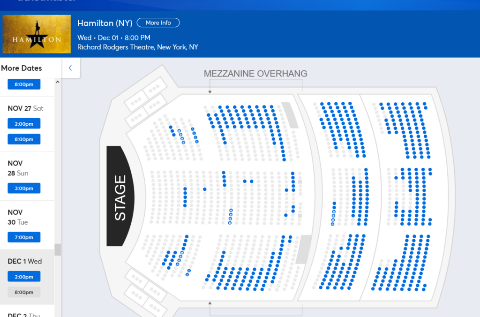Screen dimensions: 480x317
Task: Collapse the More Dates sidebar chevron
Action: [70, 68]
